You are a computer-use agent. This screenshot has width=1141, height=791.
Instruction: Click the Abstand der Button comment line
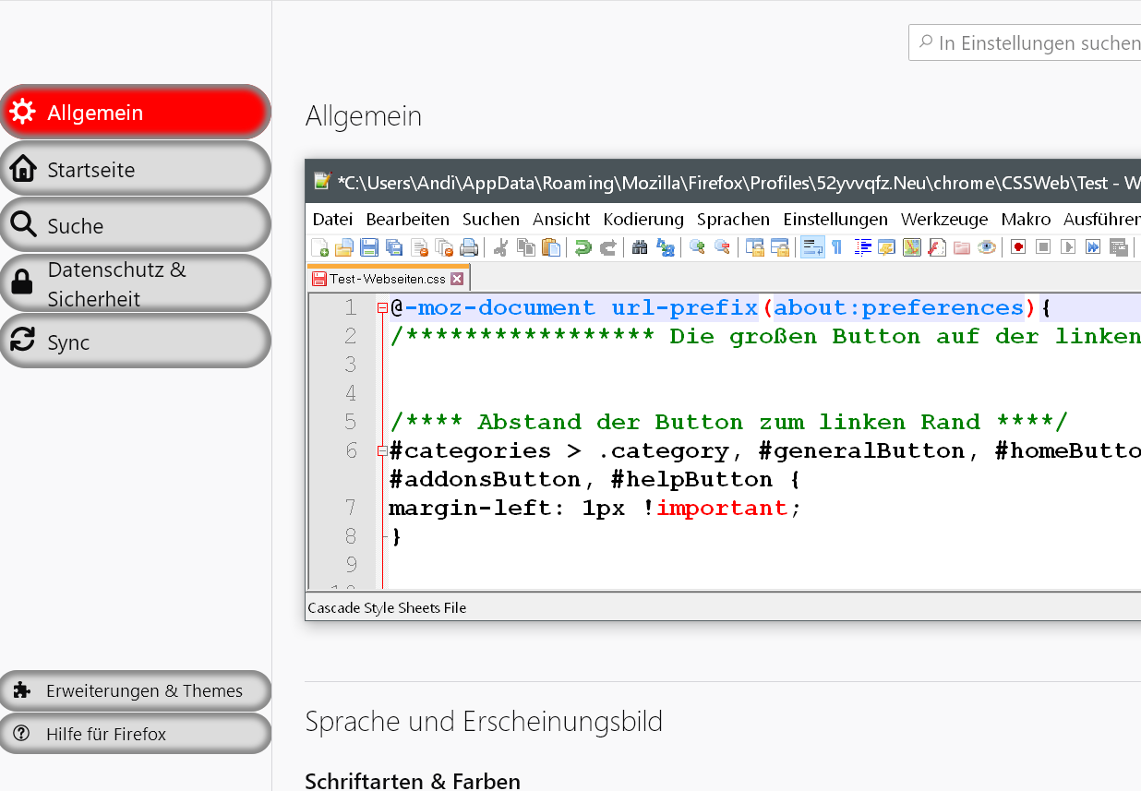click(x=727, y=422)
